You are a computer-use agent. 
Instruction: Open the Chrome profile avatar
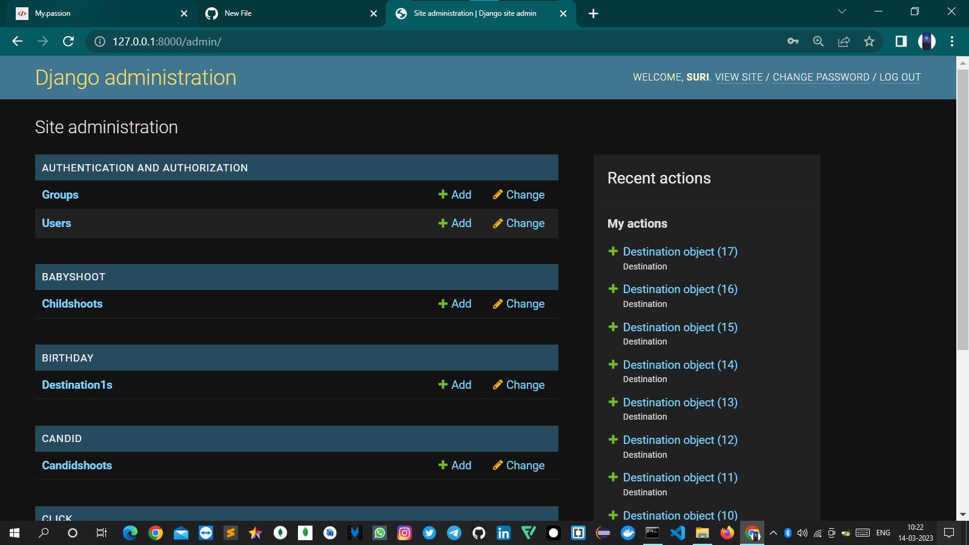(x=927, y=41)
